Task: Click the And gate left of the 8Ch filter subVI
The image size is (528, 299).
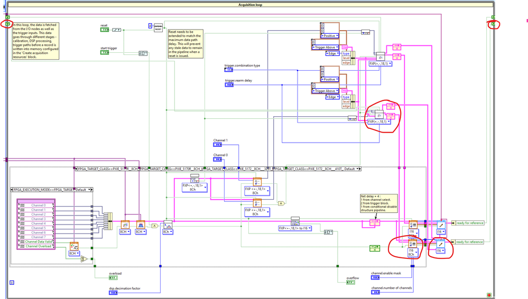Action: (154, 226)
